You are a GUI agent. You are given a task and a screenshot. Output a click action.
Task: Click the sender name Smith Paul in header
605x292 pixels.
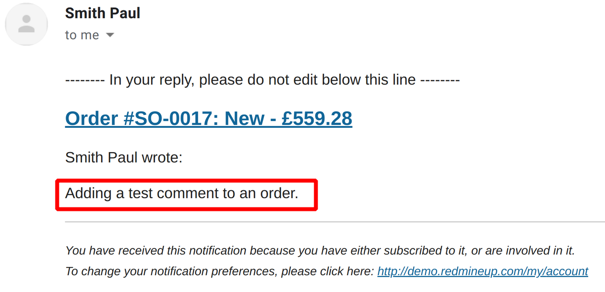point(102,13)
